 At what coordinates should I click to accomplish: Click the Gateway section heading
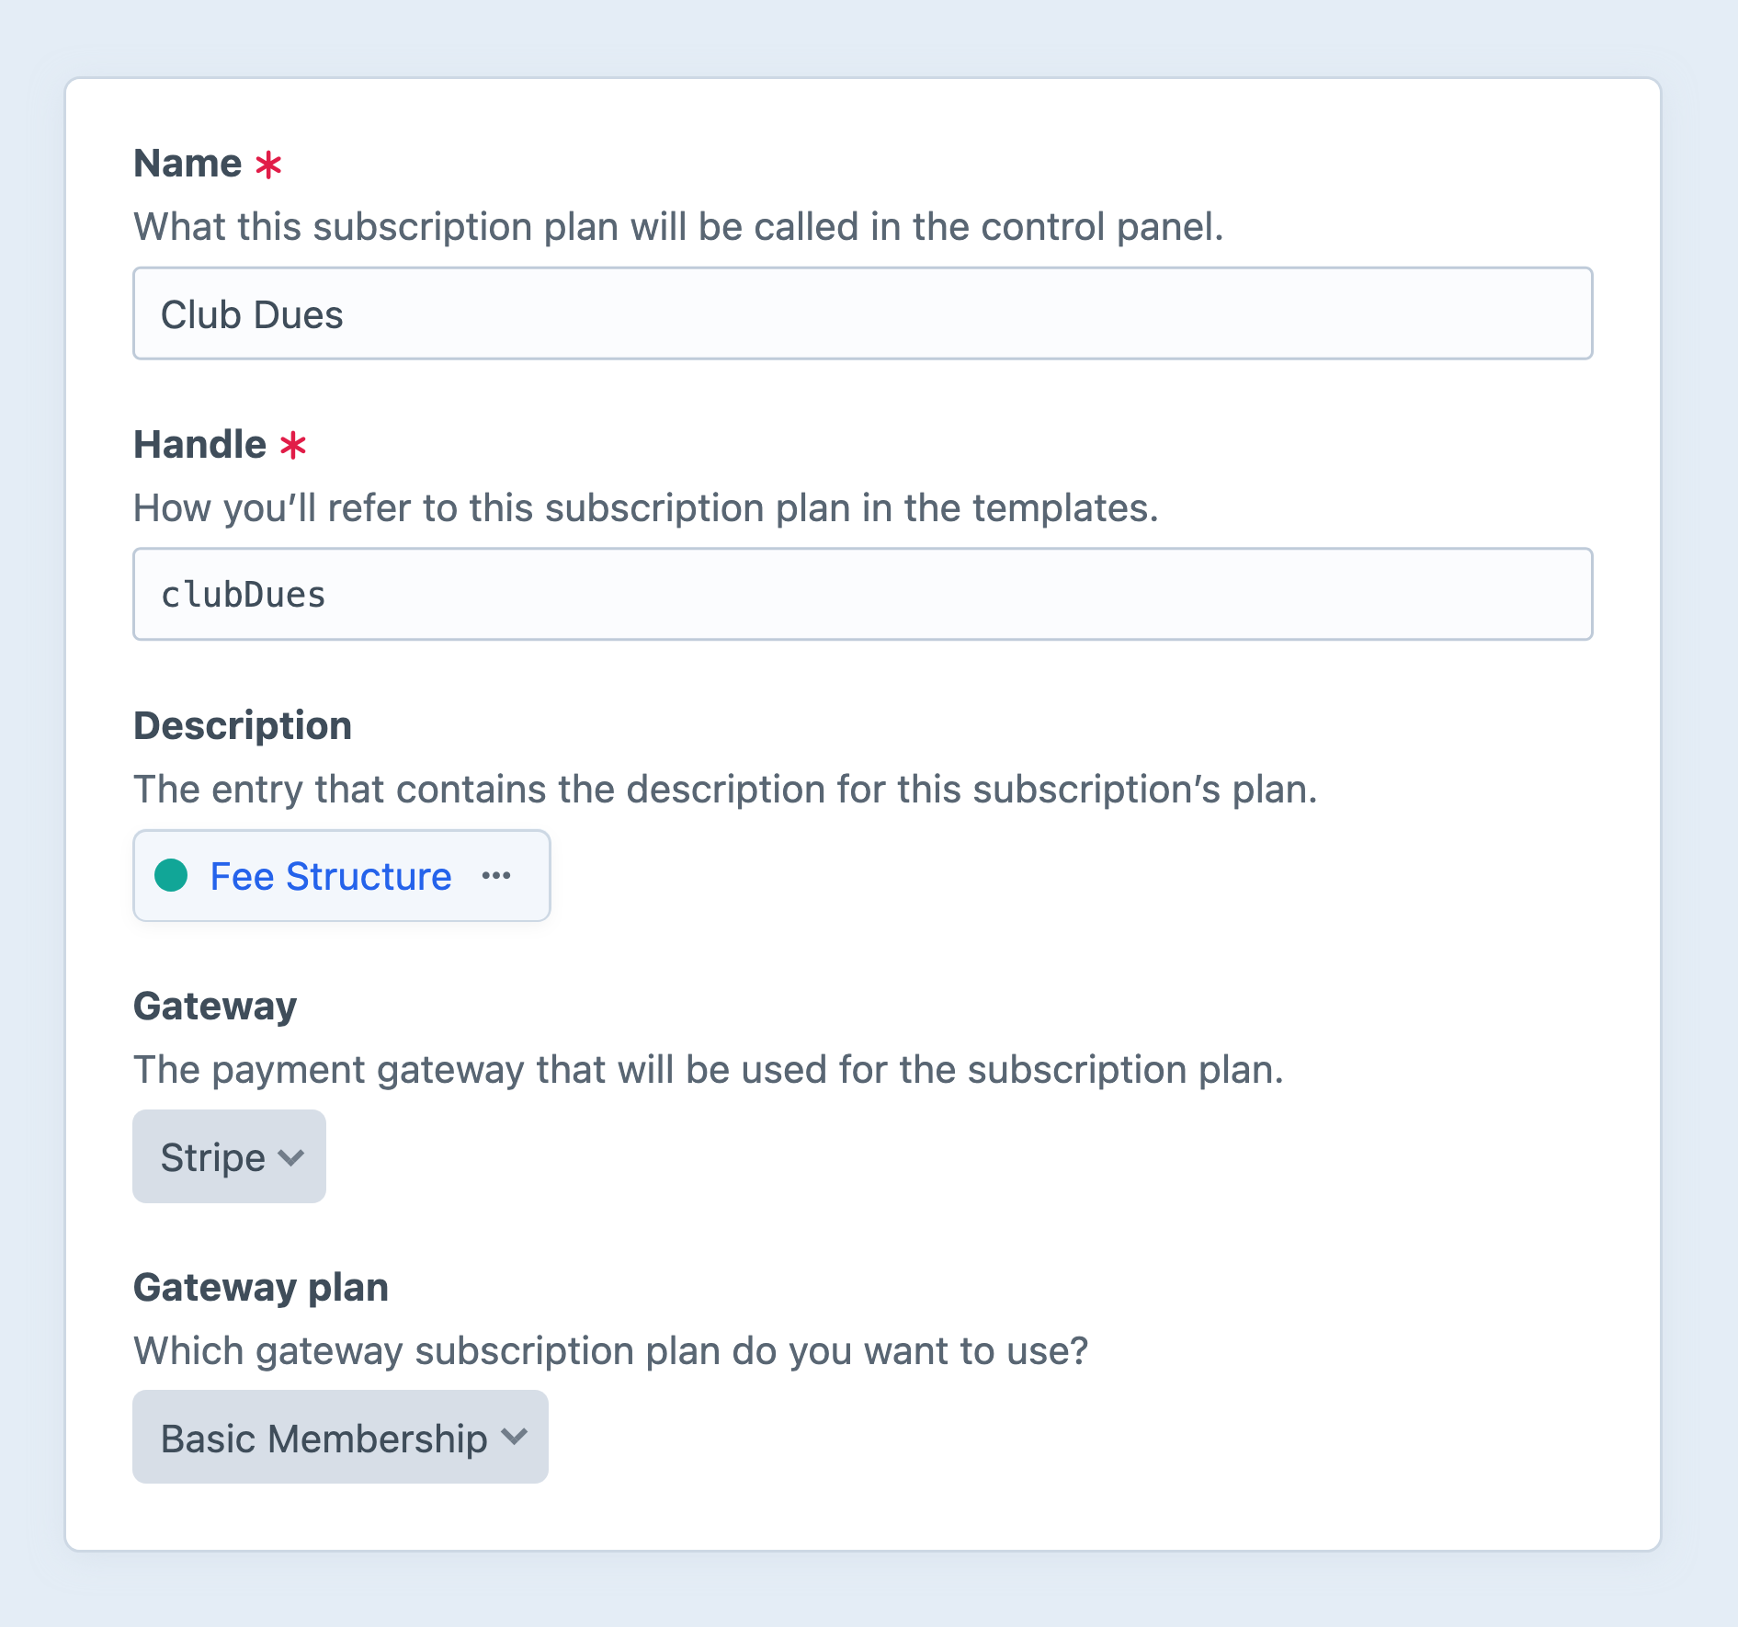tap(214, 1006)
